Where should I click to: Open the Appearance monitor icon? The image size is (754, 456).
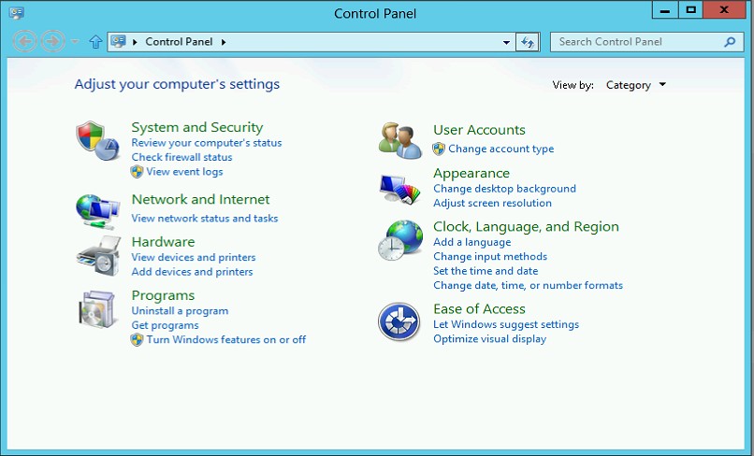coord(399,189)
